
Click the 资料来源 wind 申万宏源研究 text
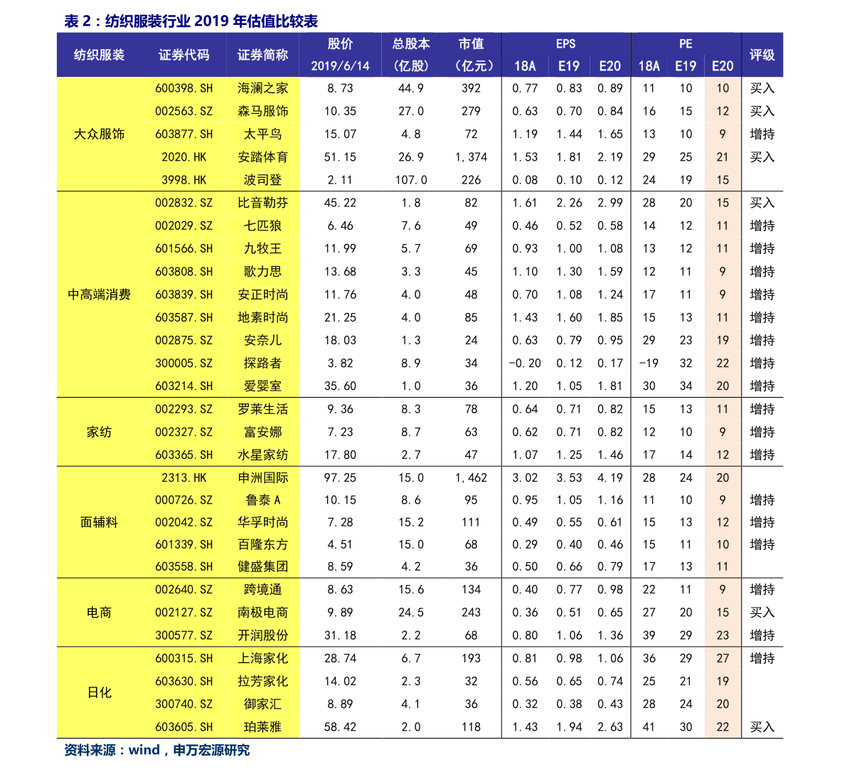coord(157,749)
